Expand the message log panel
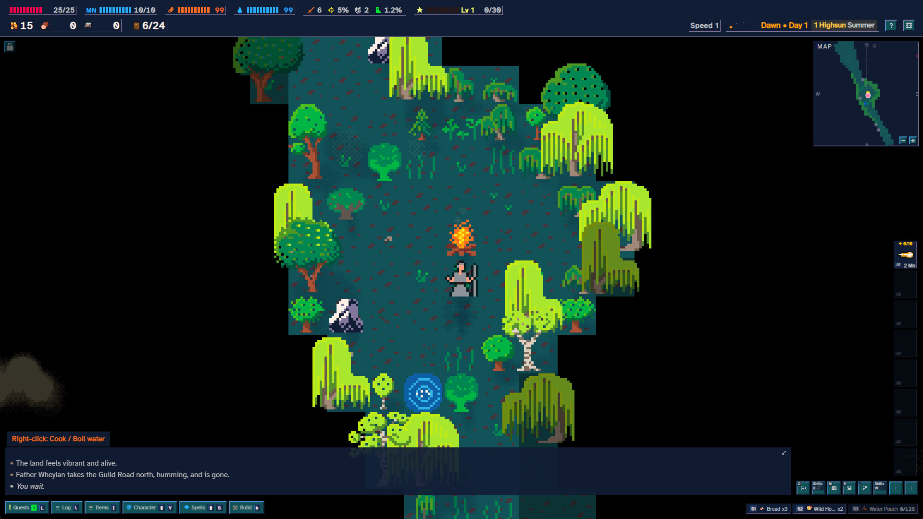The image size is (923, 519). pyautogui.click(x=784, y=453)
